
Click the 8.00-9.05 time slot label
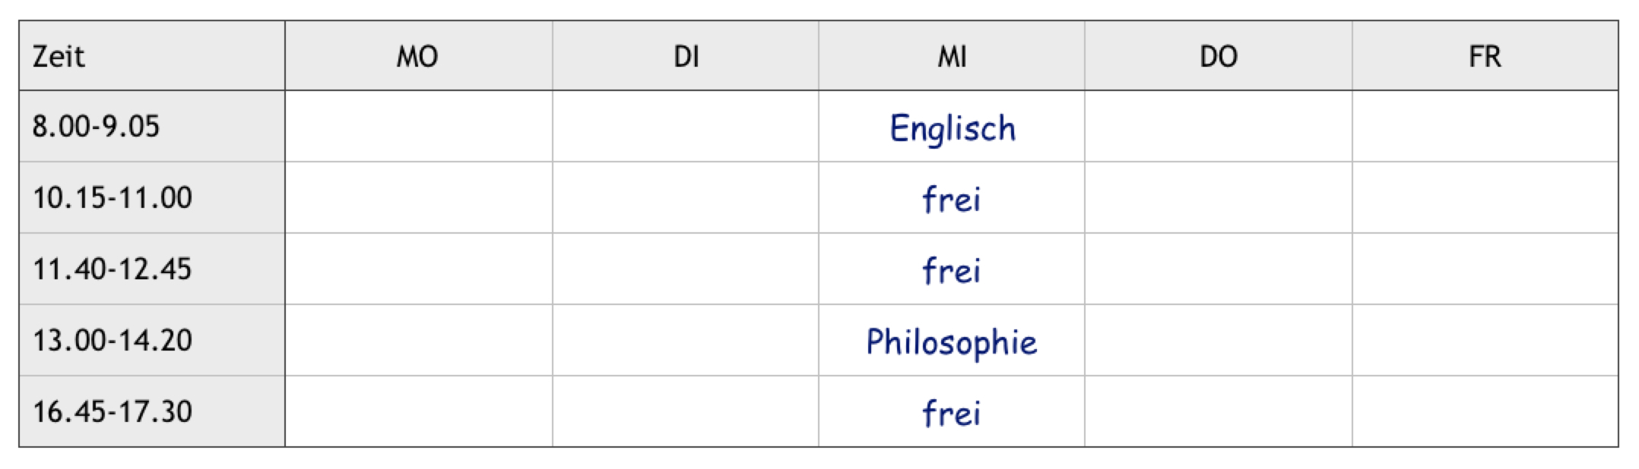click(x=97, y=126)
